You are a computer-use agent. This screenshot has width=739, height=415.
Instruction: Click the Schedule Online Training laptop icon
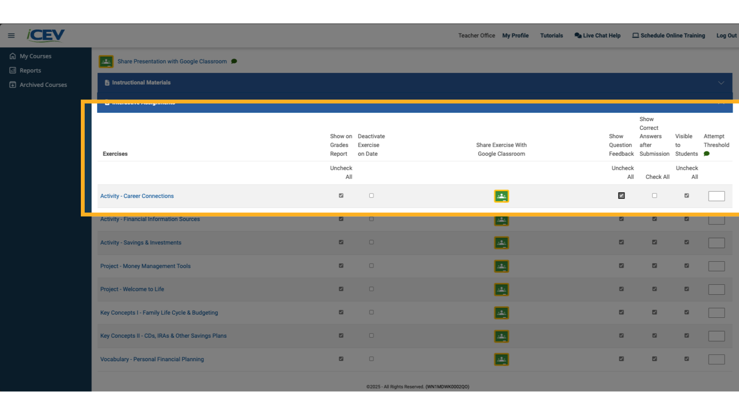point(635,35)
